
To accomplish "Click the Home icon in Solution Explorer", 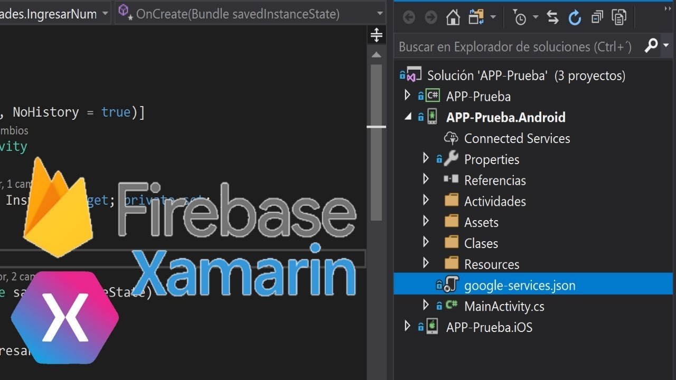I will [x=453, y=17].
